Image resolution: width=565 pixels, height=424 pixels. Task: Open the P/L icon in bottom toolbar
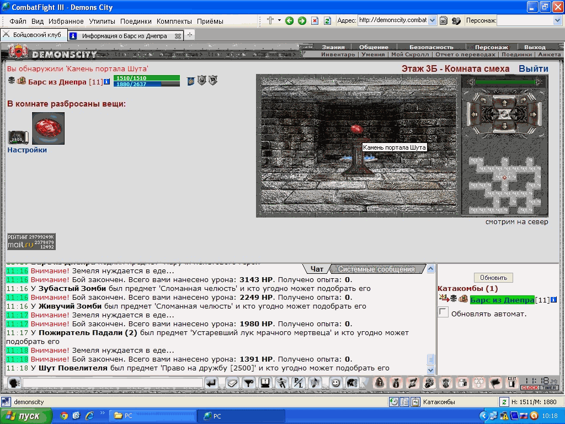(299, 383)
